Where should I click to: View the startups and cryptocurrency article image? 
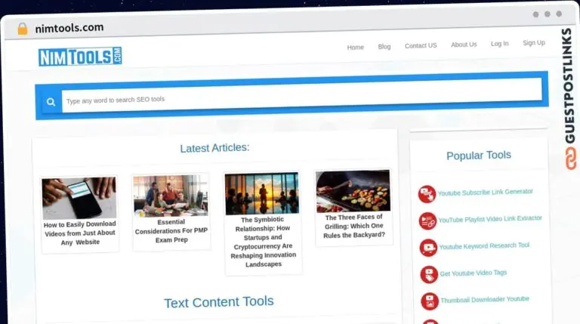click(262, 193)
